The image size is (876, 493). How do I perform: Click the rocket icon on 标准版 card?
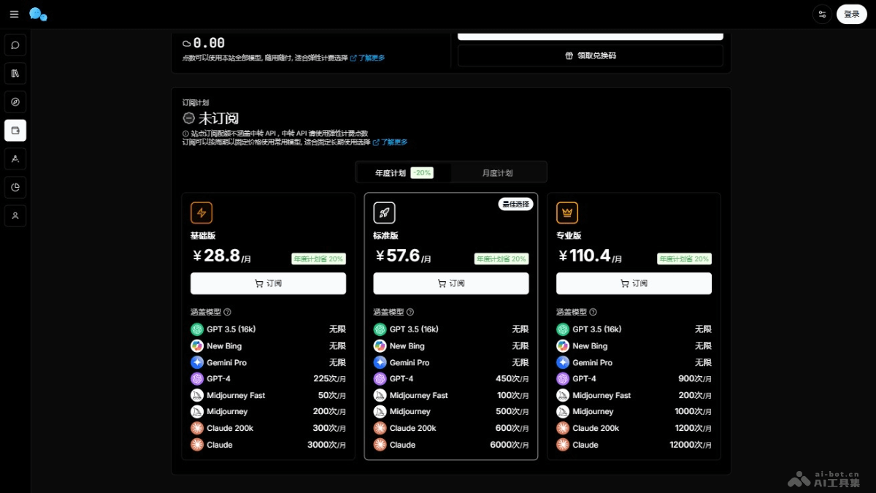click(x=385, y=213)
